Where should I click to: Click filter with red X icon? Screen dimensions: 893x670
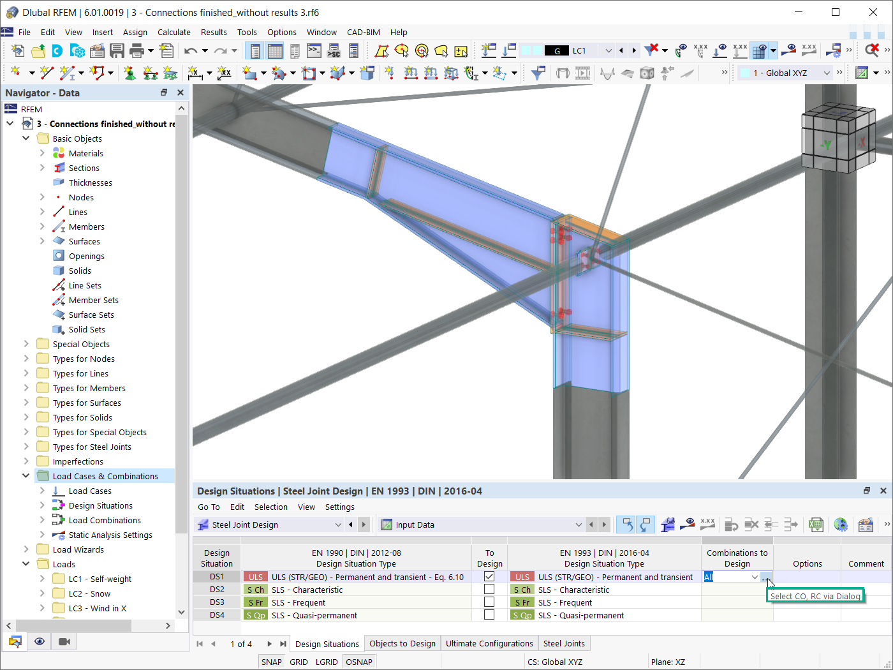tap(651, 50)
